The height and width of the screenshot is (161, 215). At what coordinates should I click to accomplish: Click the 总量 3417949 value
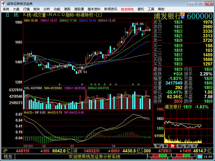point(174,83)
